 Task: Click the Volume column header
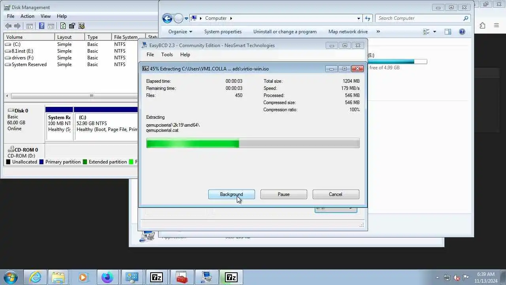(29, 37)
